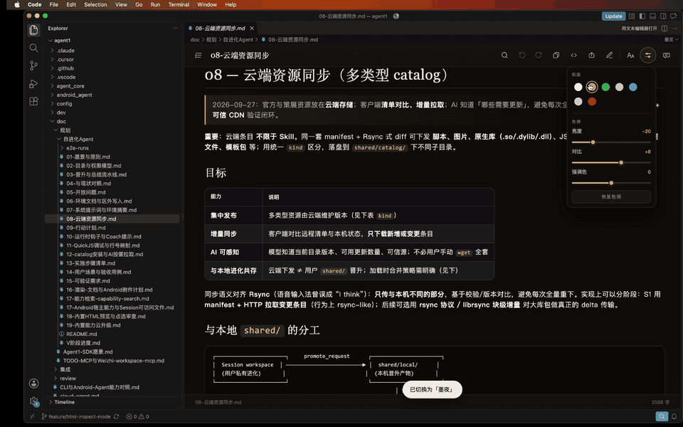The image size is (683, 427).
Task: Open editor more actions next to split icon
Action: point(674,28)
